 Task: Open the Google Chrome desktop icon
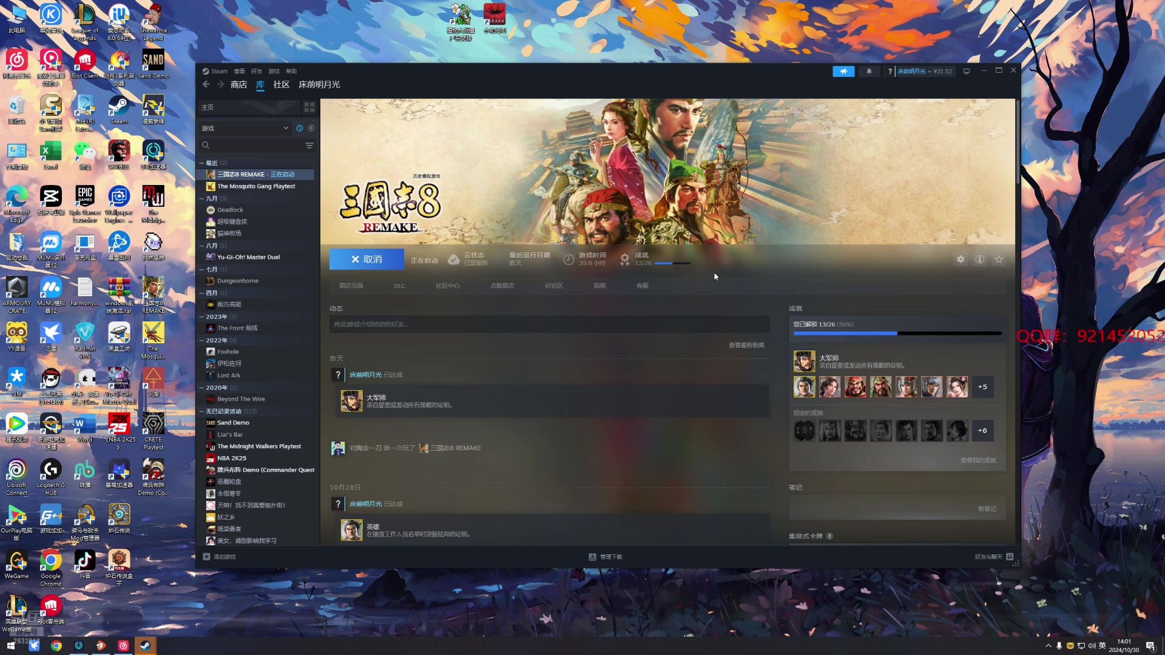pyautogui.click(x=51, y=568)
